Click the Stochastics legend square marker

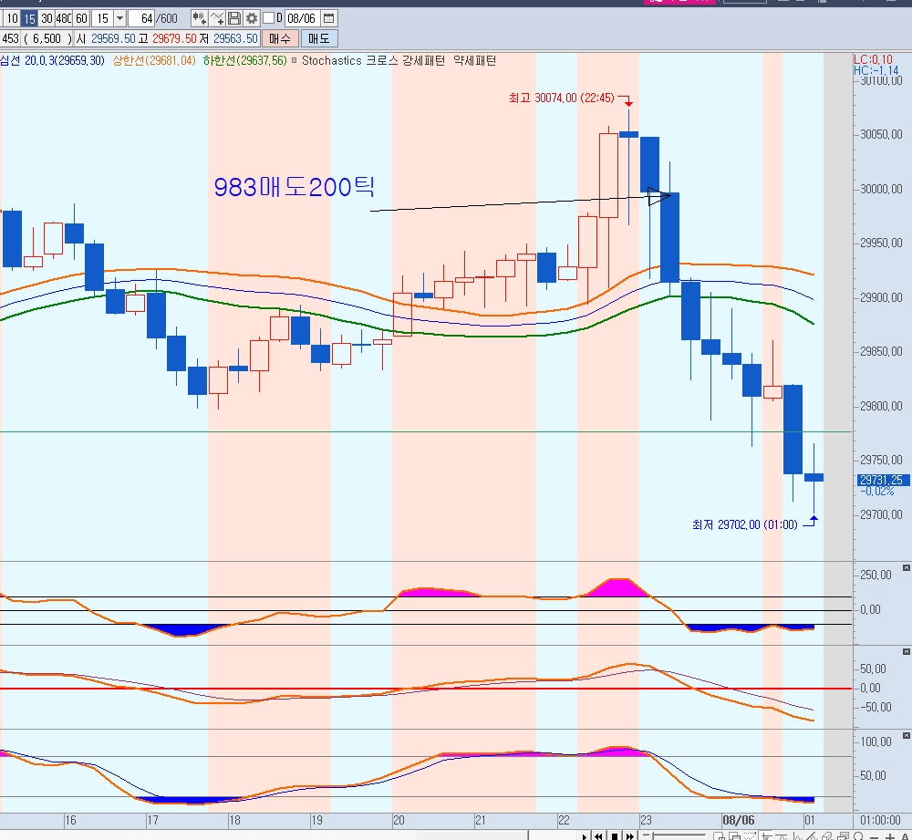tap(295, 60)
